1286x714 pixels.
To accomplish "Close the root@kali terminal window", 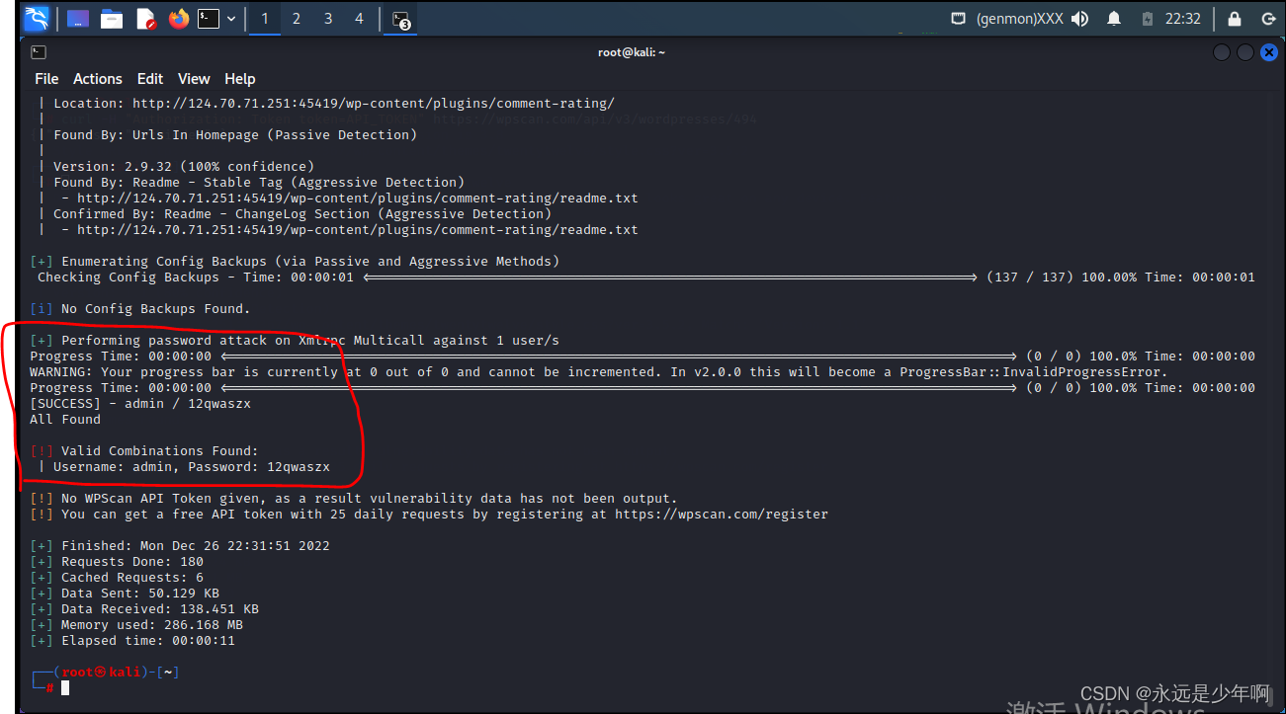I will click(x=1269, y=52).
